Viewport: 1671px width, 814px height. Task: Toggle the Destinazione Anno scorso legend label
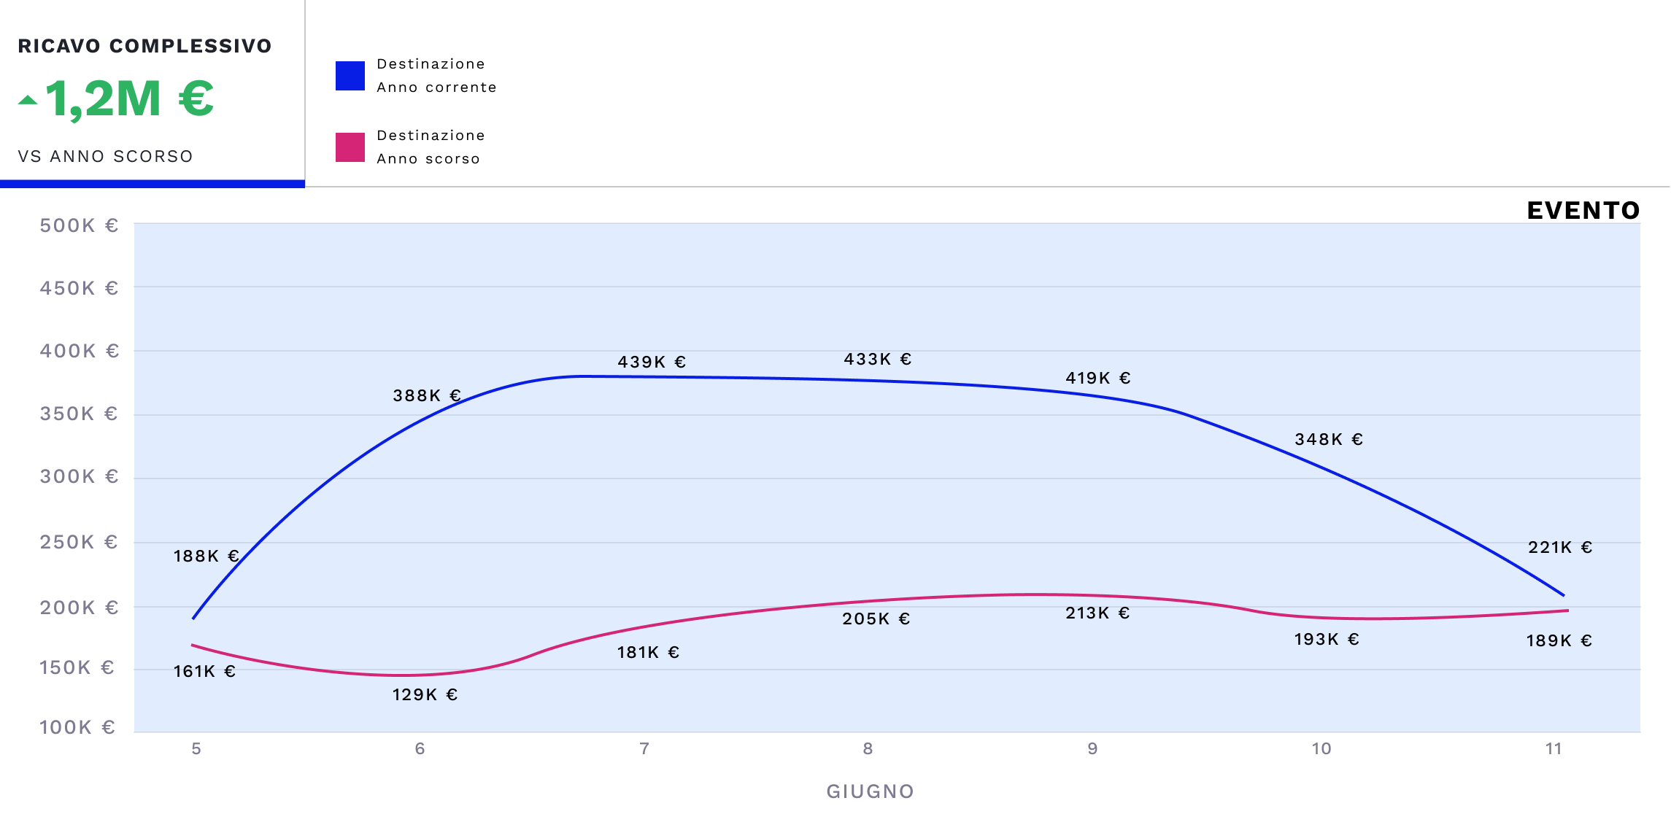[x=431, y=147]
